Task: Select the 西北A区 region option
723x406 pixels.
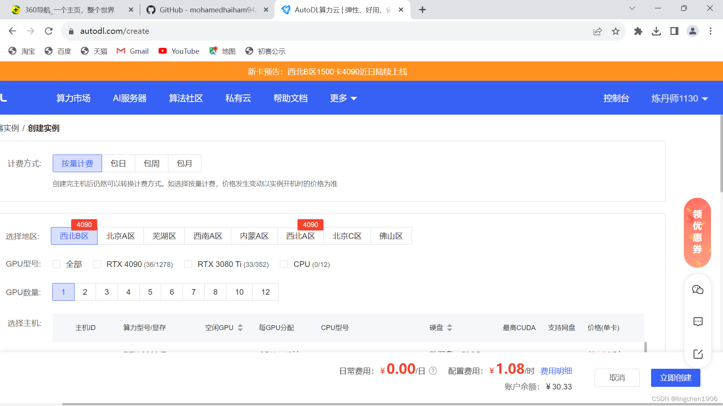Action: point(300,236)
